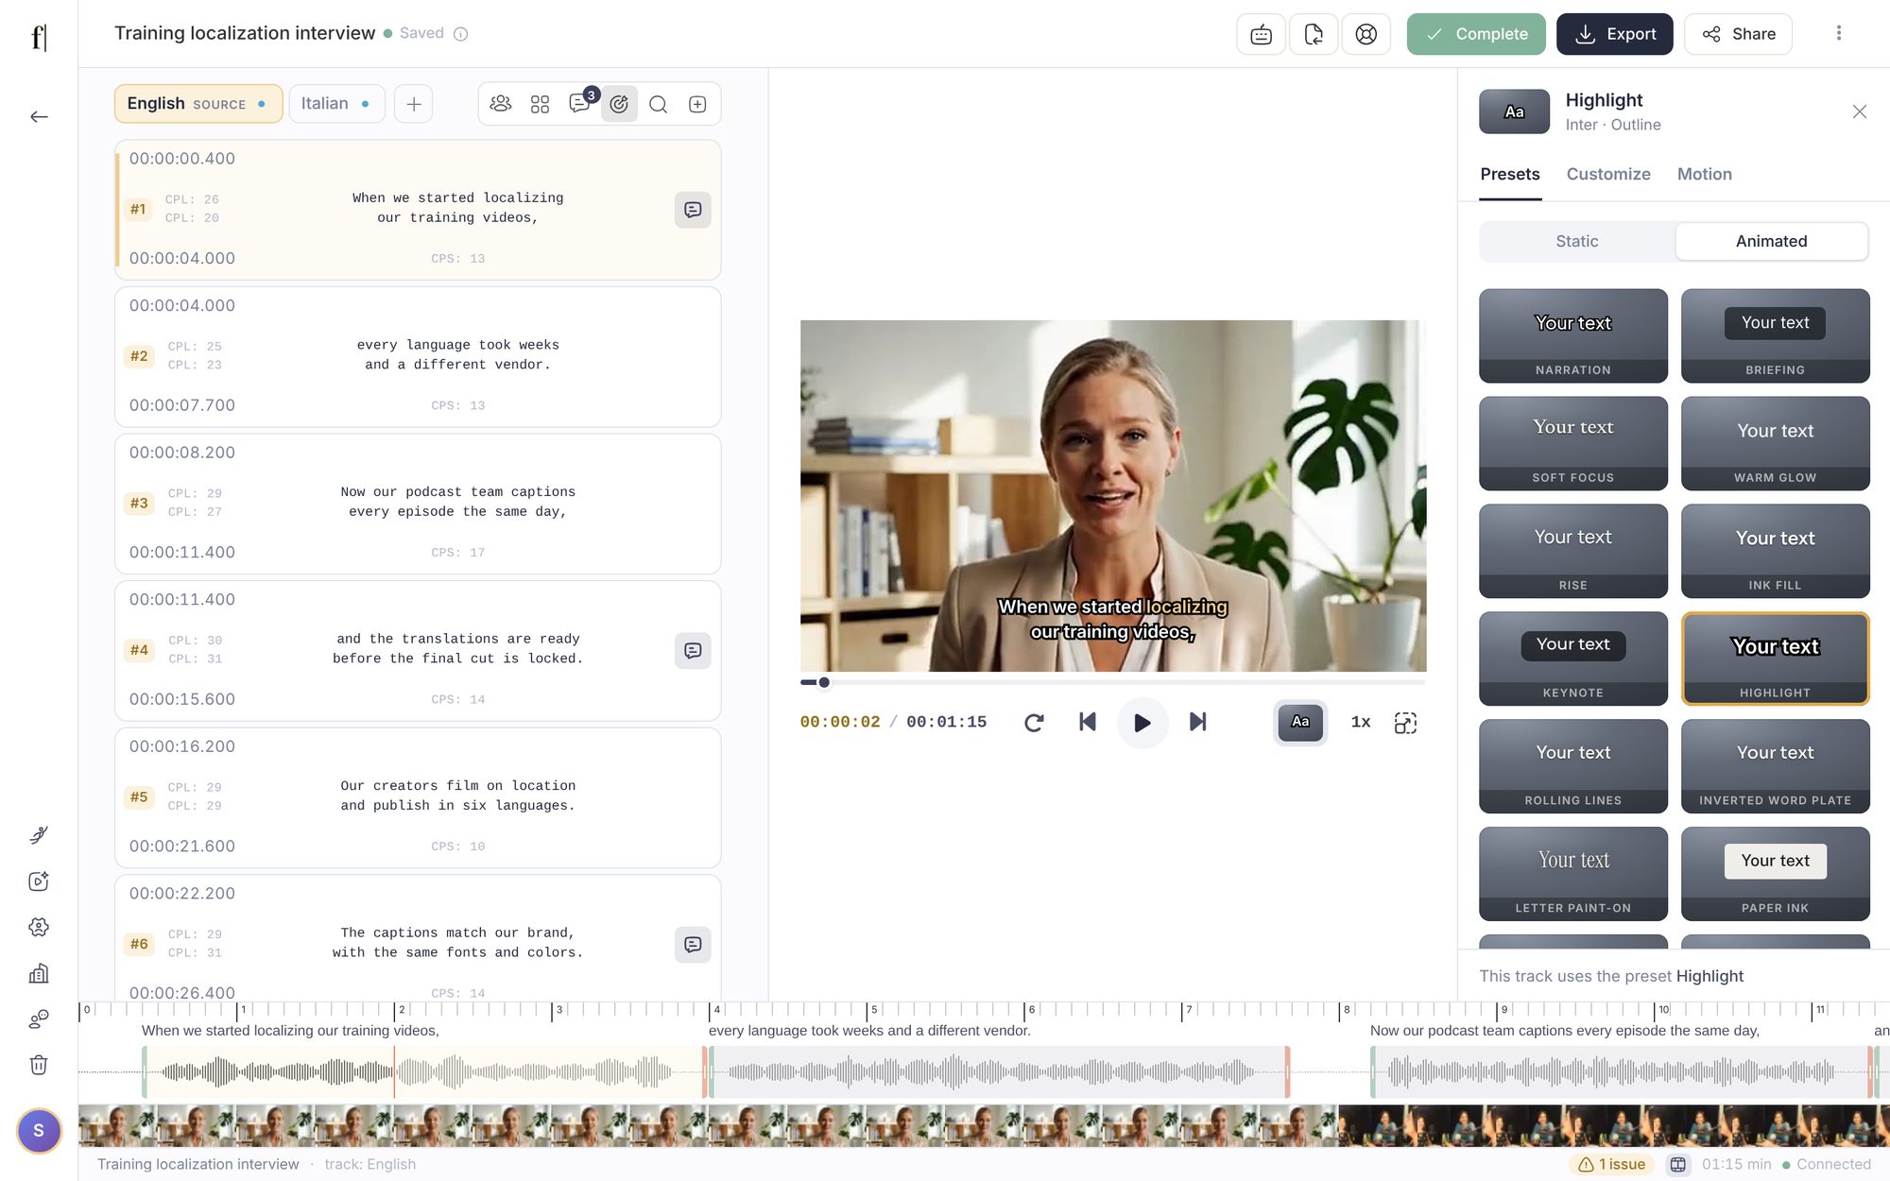
Task: Click the video progress slider handle
Action: pyautogui.click(x=824, y=682)
